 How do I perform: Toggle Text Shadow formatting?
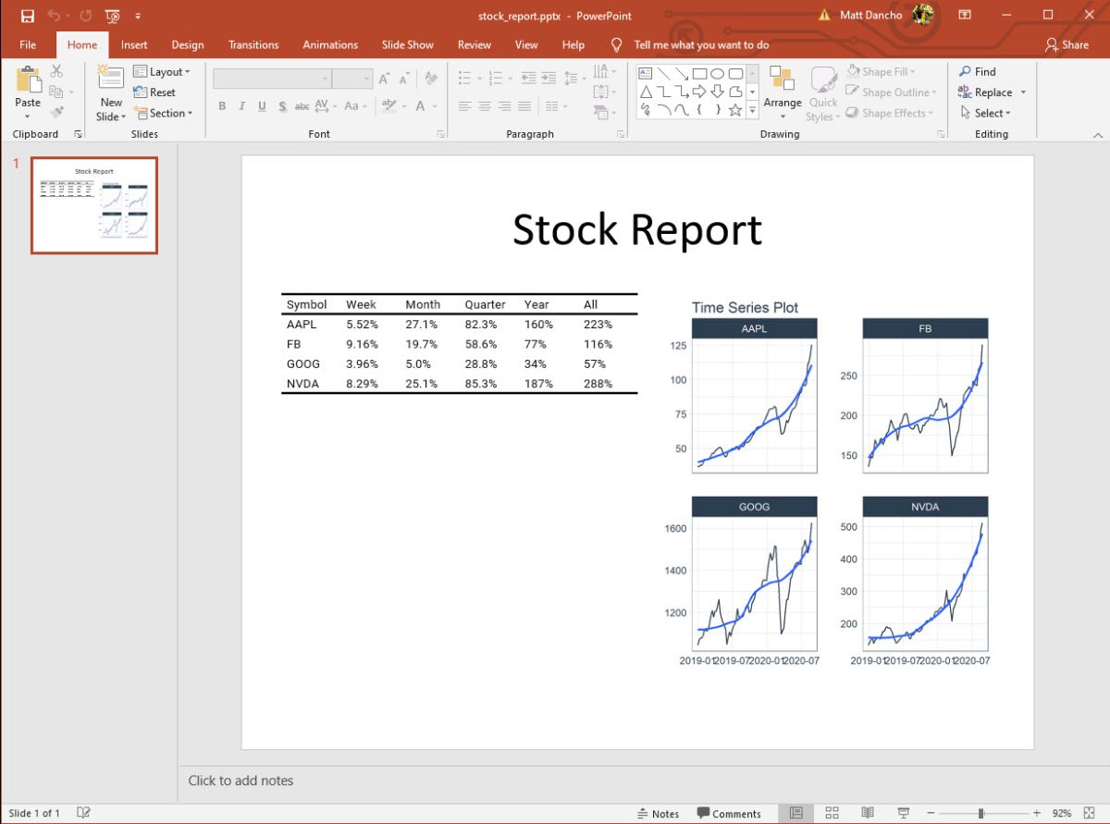click(282, 106)
